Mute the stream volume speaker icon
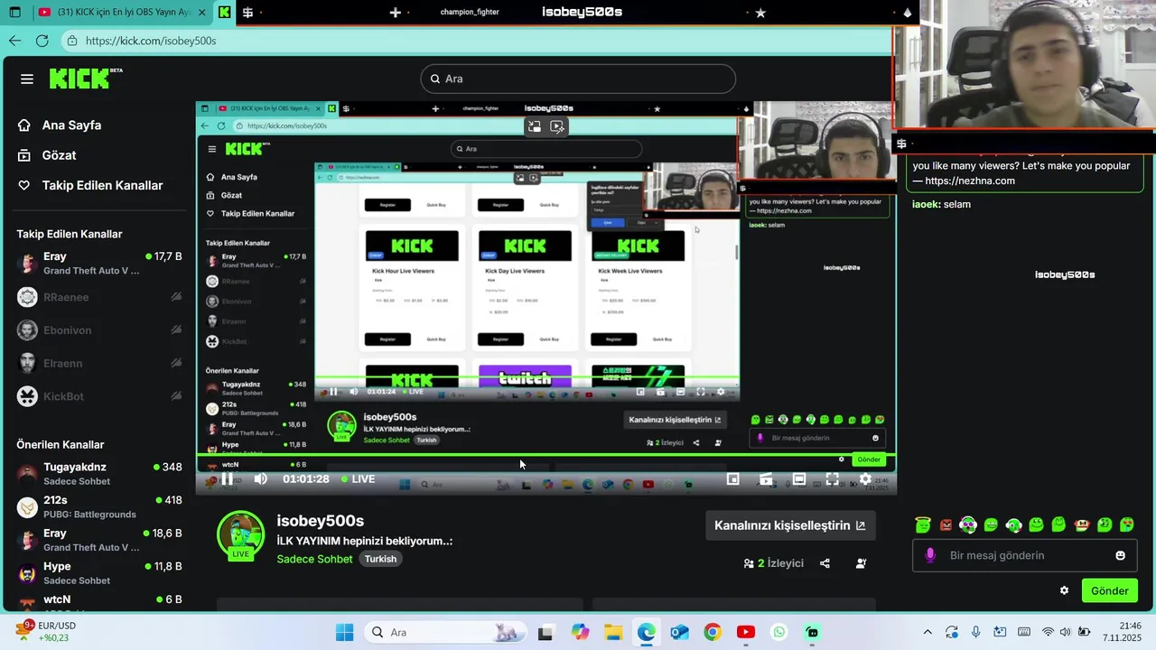1156x650 pixels. [260, 478]
